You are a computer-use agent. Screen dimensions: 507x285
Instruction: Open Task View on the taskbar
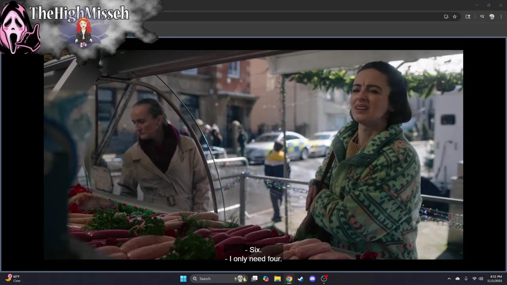tap(255, 279)
